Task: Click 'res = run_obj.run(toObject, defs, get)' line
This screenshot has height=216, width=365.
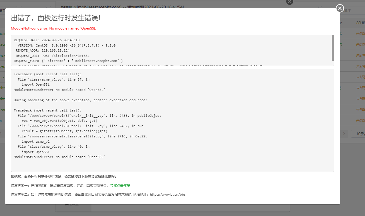Action: pos(59,121)
